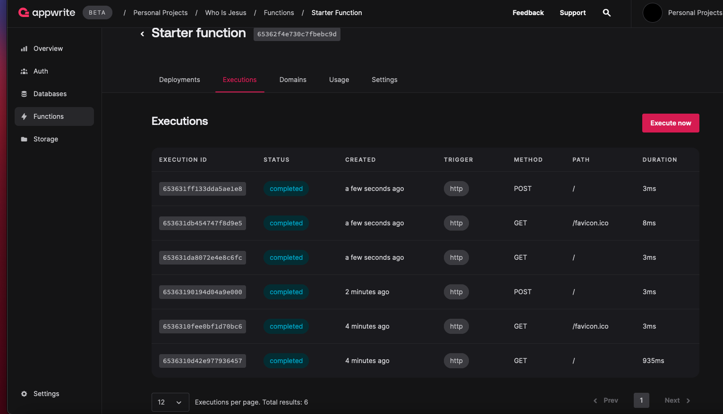Open the Usage tab
This screenshot has height=414, width=723.
point(339,80)
